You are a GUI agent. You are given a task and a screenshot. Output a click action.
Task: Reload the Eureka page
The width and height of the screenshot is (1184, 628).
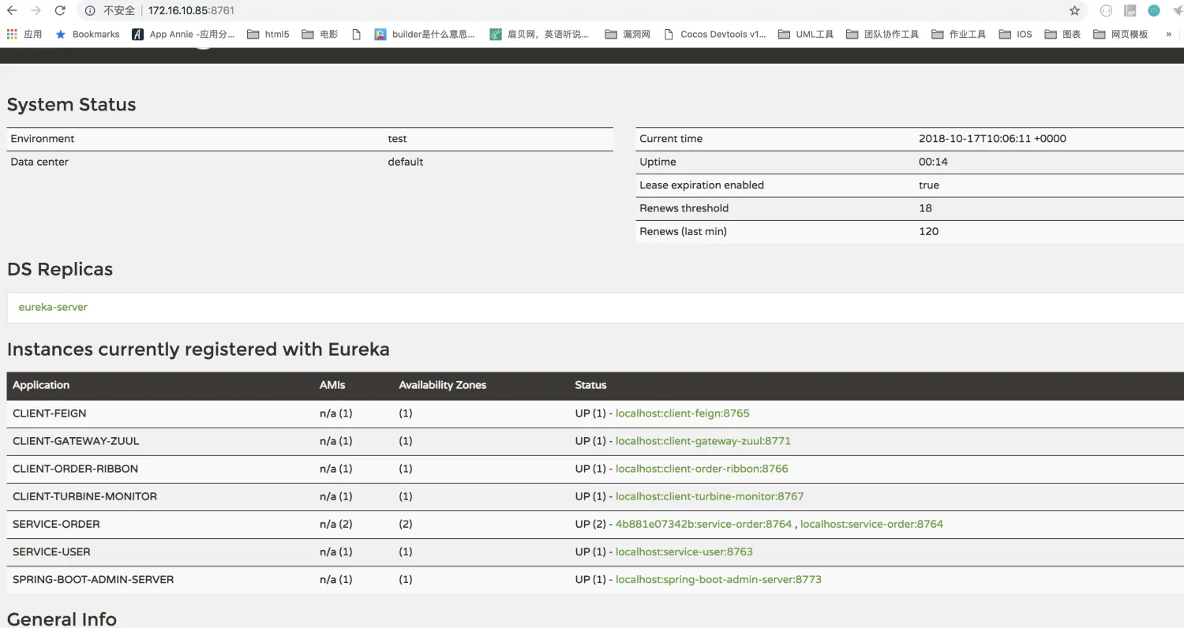60,11
